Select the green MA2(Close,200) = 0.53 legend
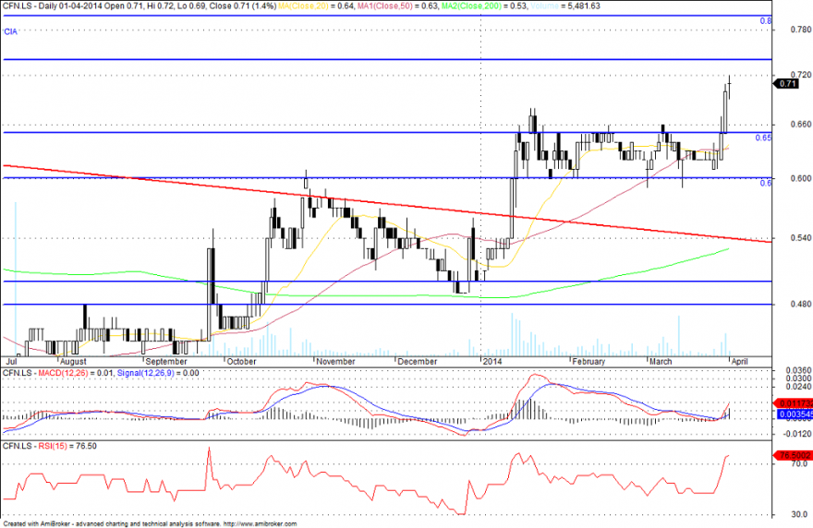 coord(483,6)
